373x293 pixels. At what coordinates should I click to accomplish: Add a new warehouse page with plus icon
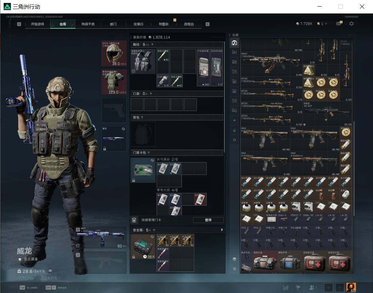click(x=235, y=120)
